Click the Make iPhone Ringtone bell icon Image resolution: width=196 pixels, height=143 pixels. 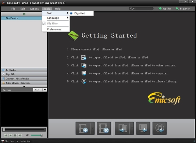[x=4, y=83]
